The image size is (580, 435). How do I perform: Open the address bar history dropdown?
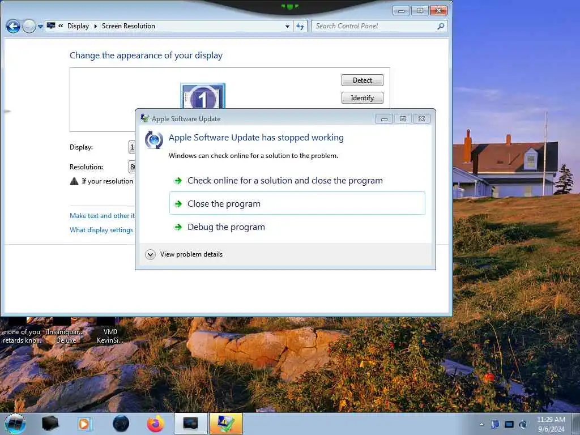click(287, 26)
